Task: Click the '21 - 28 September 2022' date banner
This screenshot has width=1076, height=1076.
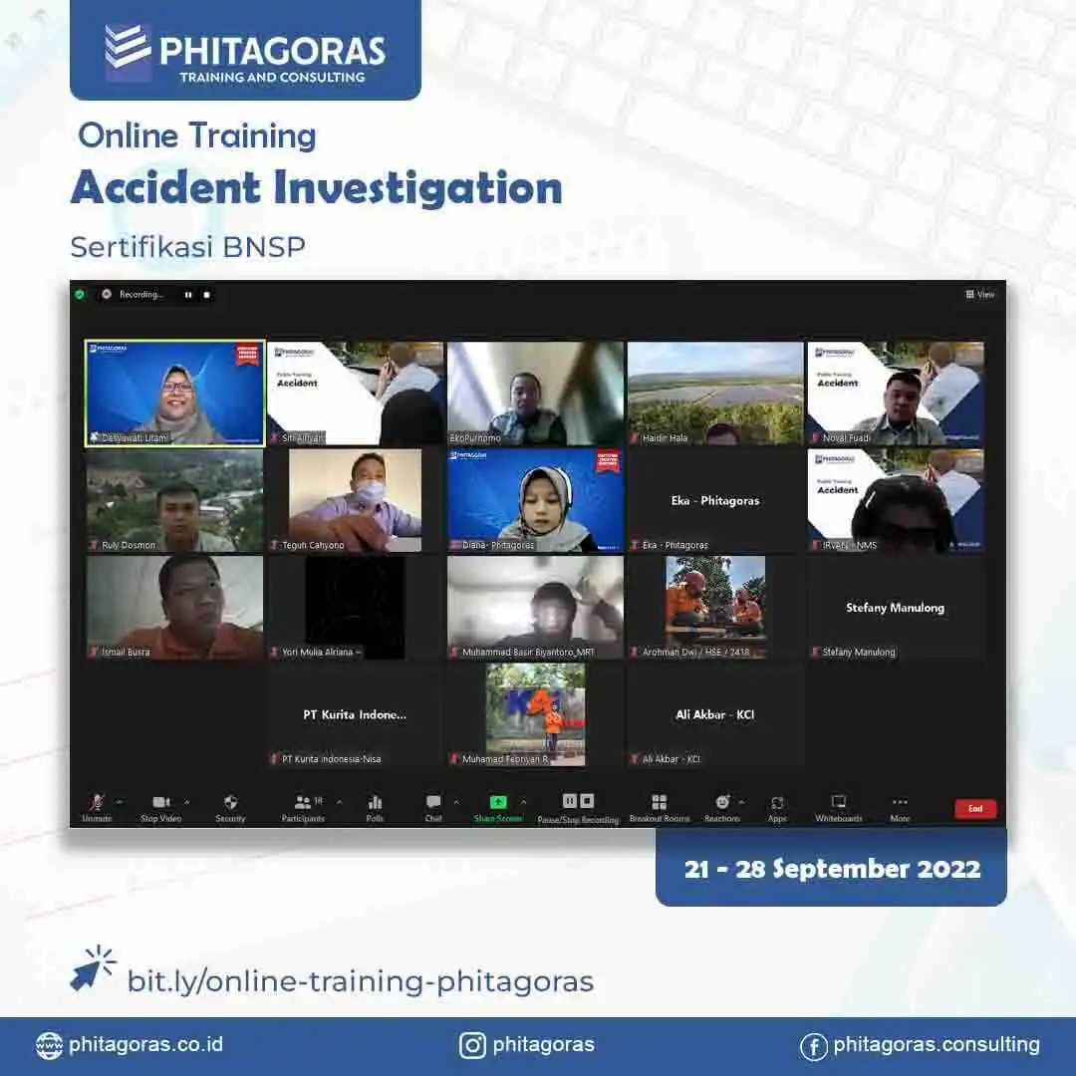Action: (x=832, y=869)
